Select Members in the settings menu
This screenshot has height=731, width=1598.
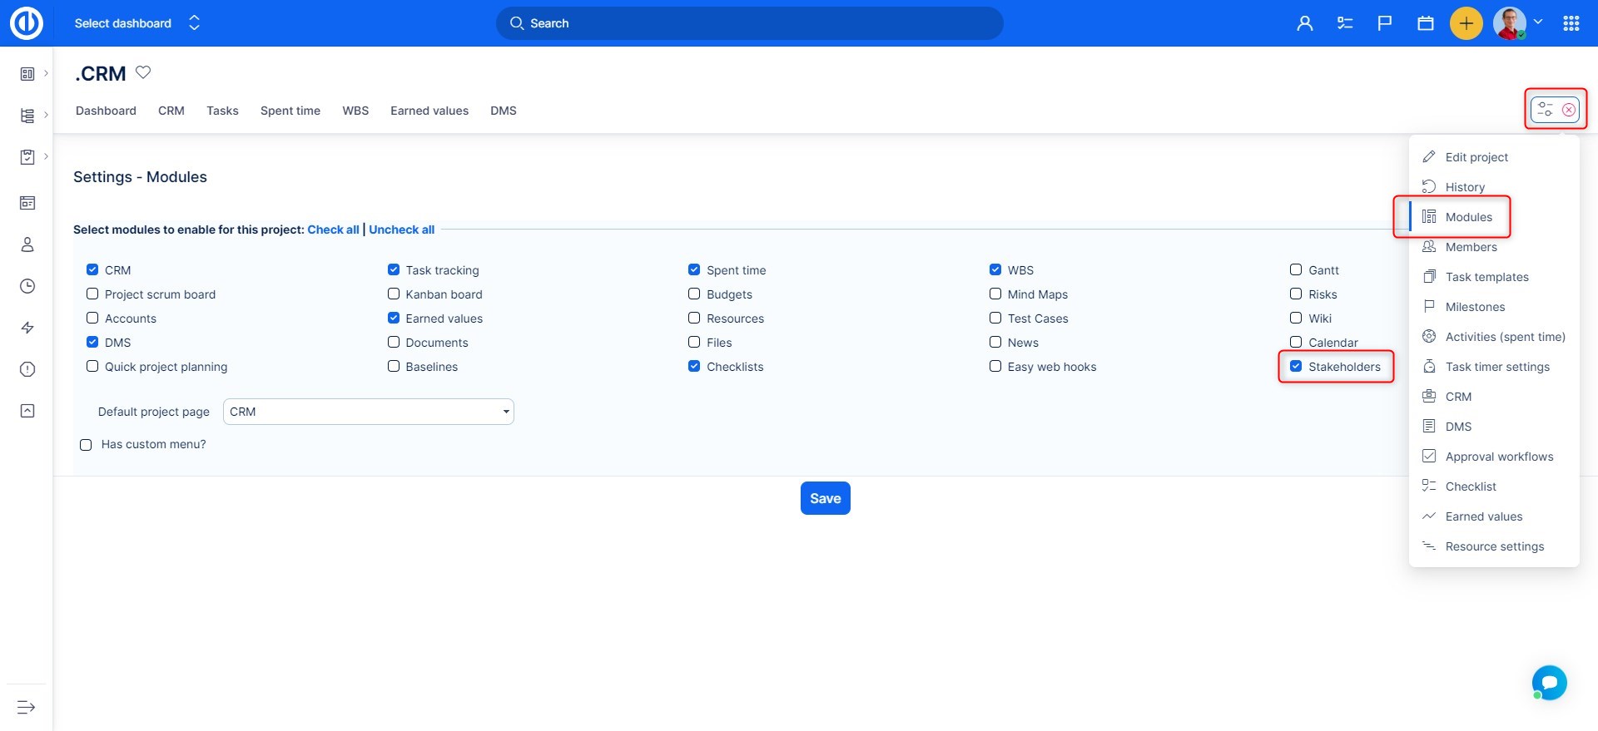pyautogui.click(x=1471, y=247)
